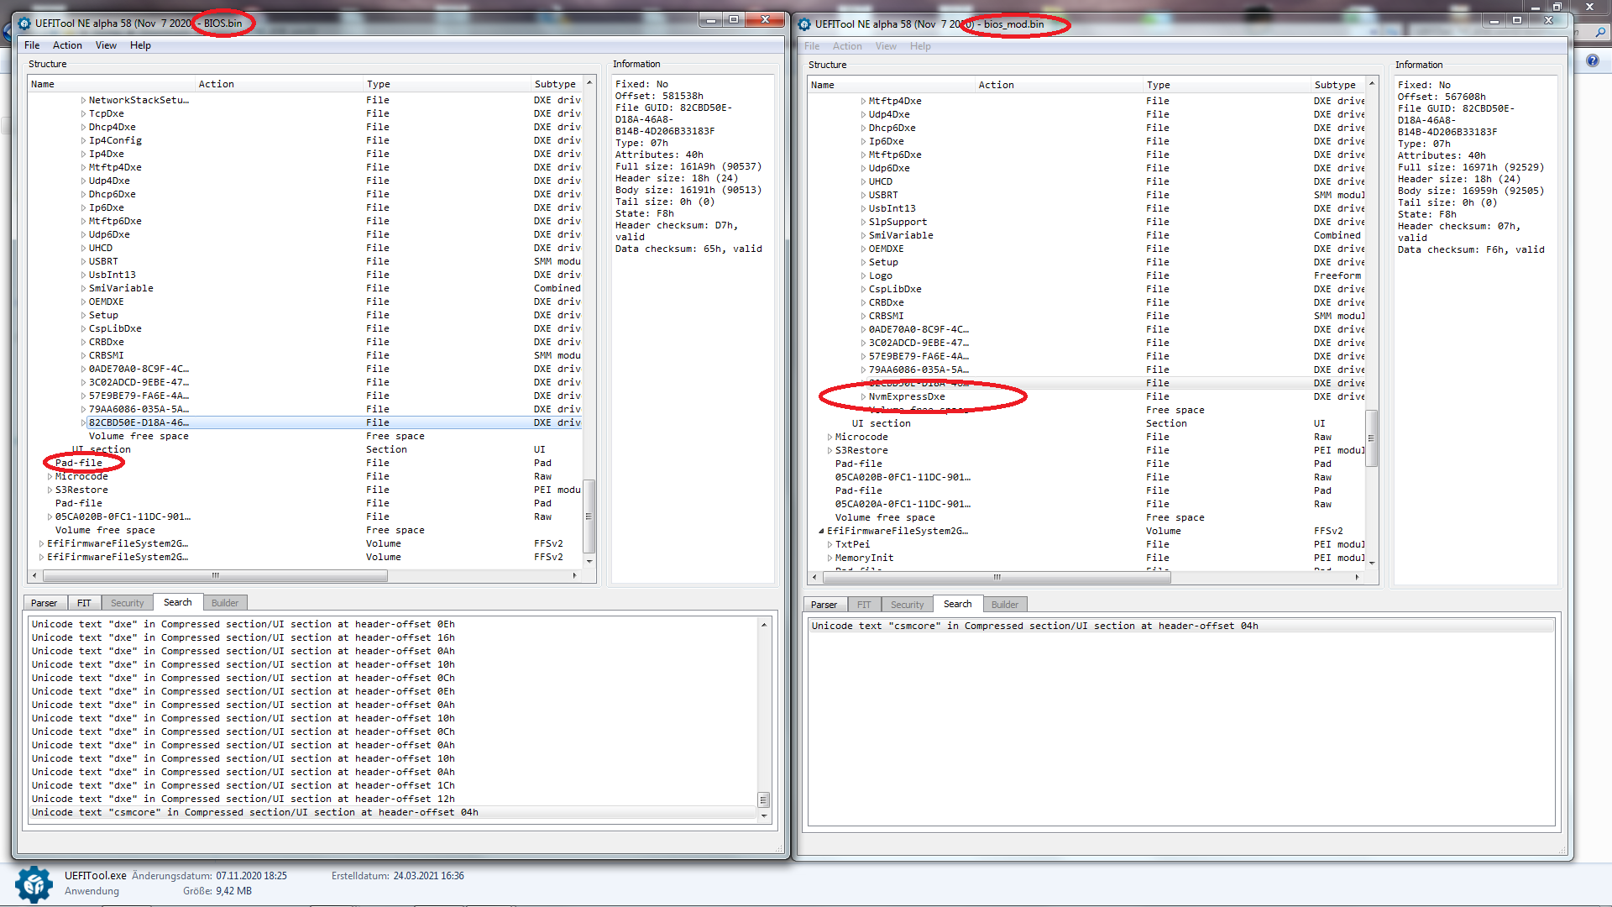This screenshot has height=907, width=1612.
Task: Click UEFITool icon in BIOS.bin title bar
Action: [24, 24]
